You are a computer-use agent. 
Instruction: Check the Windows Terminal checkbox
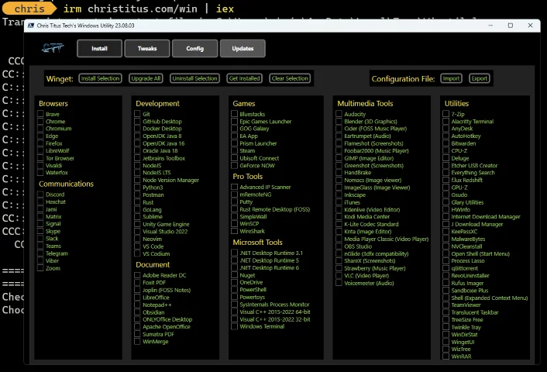(235, 326)
